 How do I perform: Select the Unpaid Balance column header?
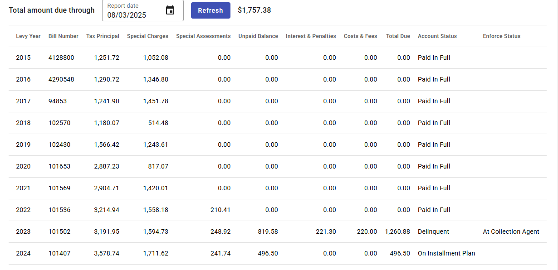[x=258, y=36]
